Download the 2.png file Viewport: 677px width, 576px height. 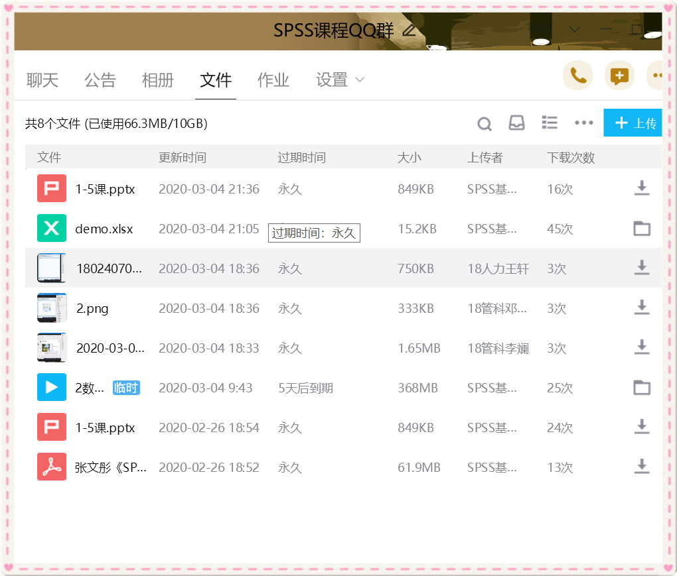click(642, 308)
